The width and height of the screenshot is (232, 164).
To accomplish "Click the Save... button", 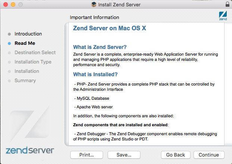I will (124, 155).
